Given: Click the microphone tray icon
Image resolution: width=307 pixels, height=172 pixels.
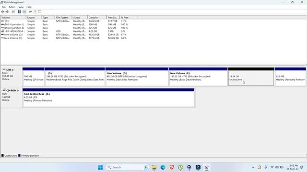Looking at the screenshot, I should (266, 167).
